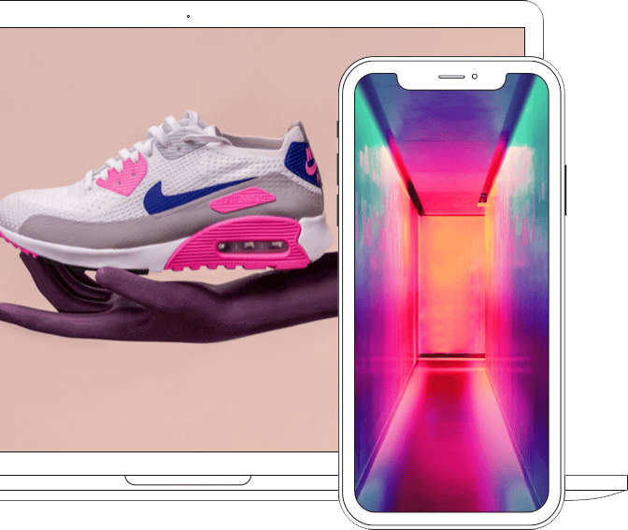628x530 pixels.
Task: Click the hand holding the sneaker
Action: pyautogui.click(x=168, y=298)
